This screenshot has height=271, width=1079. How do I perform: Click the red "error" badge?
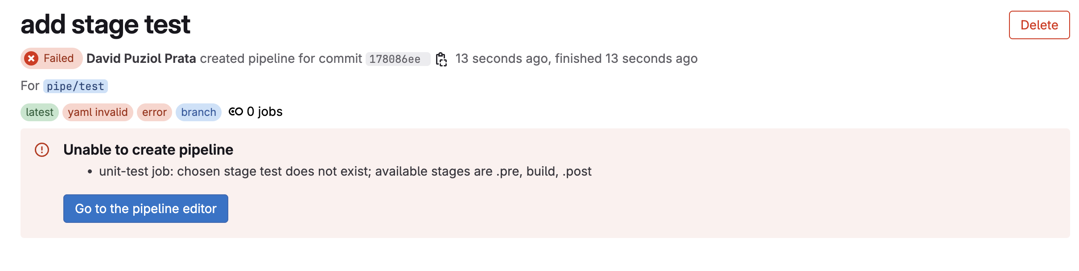point(154,112)
